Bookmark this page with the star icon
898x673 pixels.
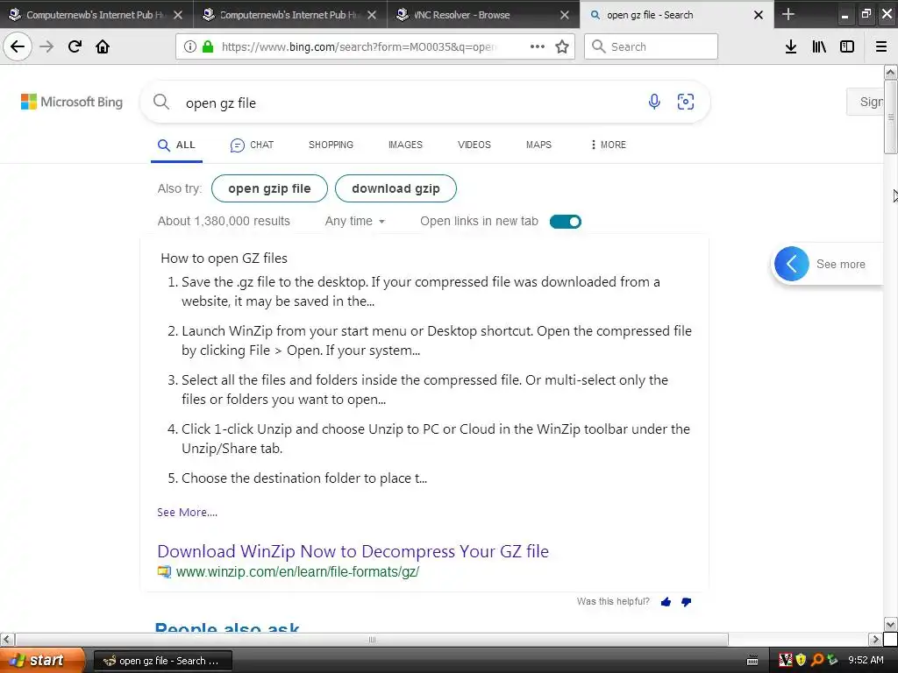point(562,46)
